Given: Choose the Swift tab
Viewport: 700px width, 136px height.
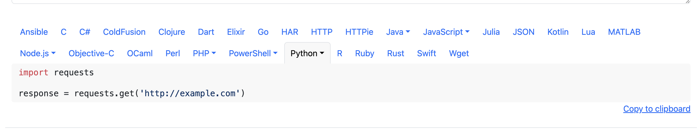Looking at the screenshot, I should point(427,53).
